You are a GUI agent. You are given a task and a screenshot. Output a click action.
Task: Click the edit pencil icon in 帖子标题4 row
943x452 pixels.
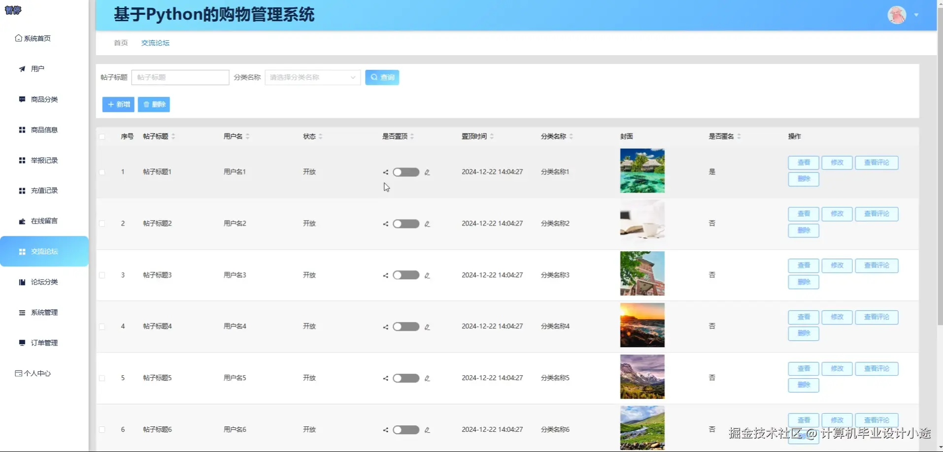(427, 327)
